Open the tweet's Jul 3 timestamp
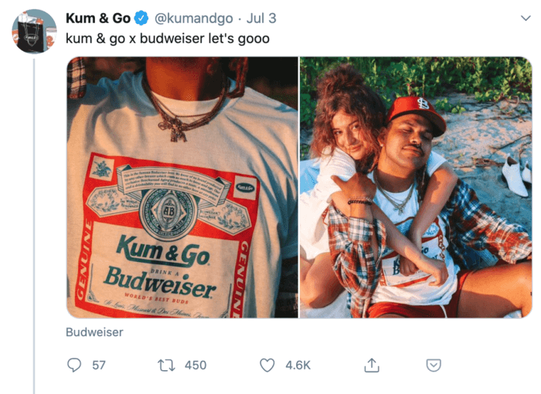 [x=261, y=18]
